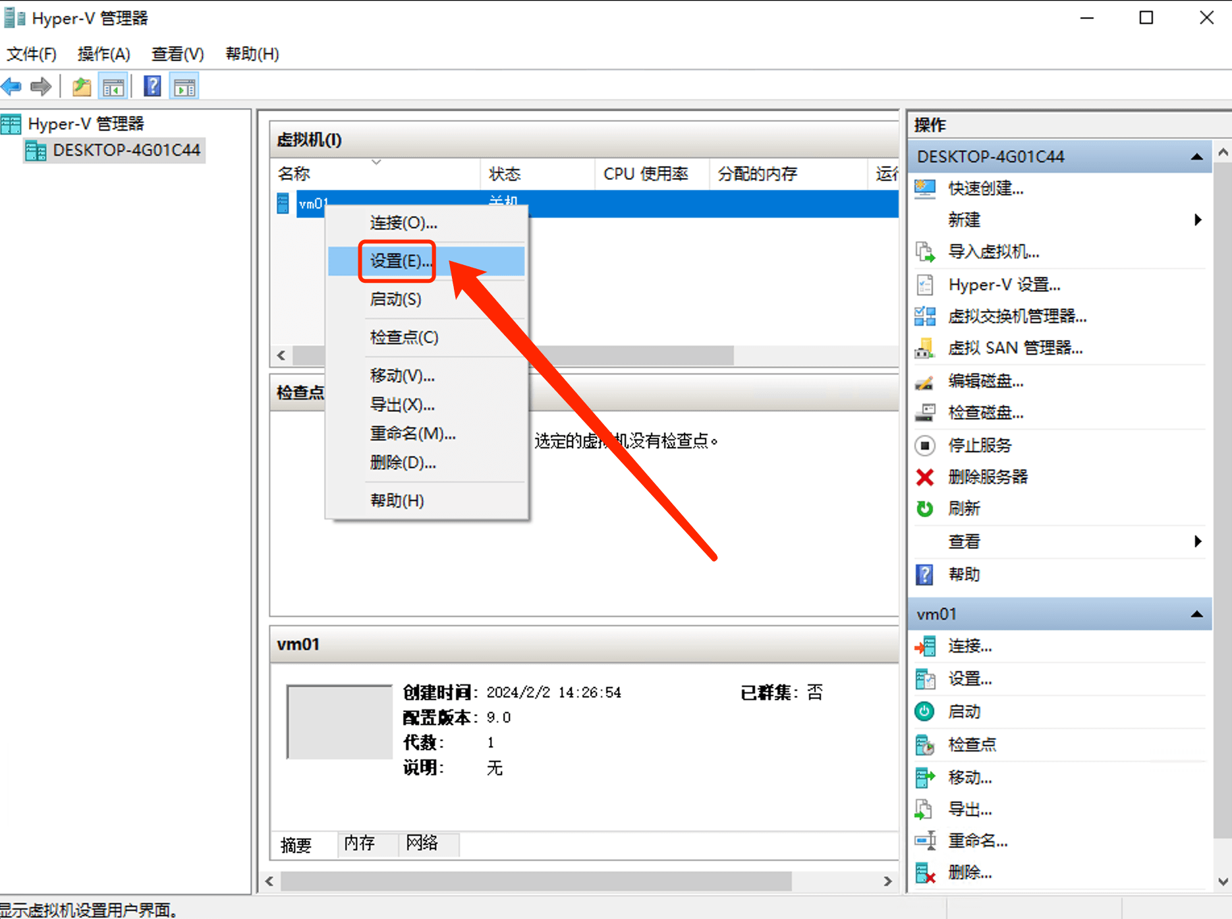
Task: Click the vm01 Move (移动) icon in Actions
Action: [925, 777]
